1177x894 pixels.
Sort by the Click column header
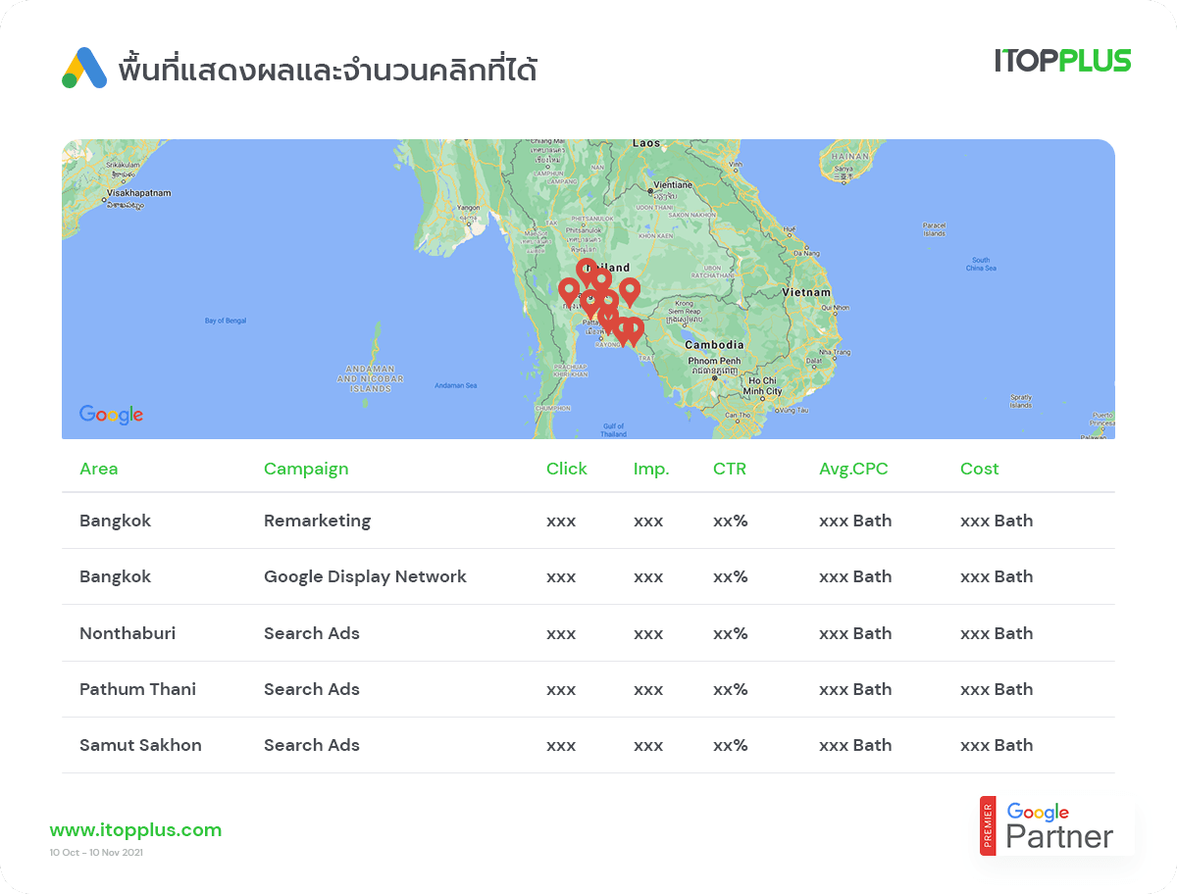(567, 469)
